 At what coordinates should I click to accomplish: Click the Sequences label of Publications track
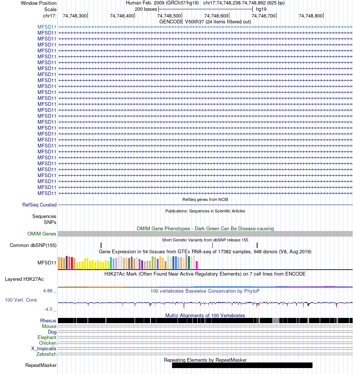(x=44, y=216)
